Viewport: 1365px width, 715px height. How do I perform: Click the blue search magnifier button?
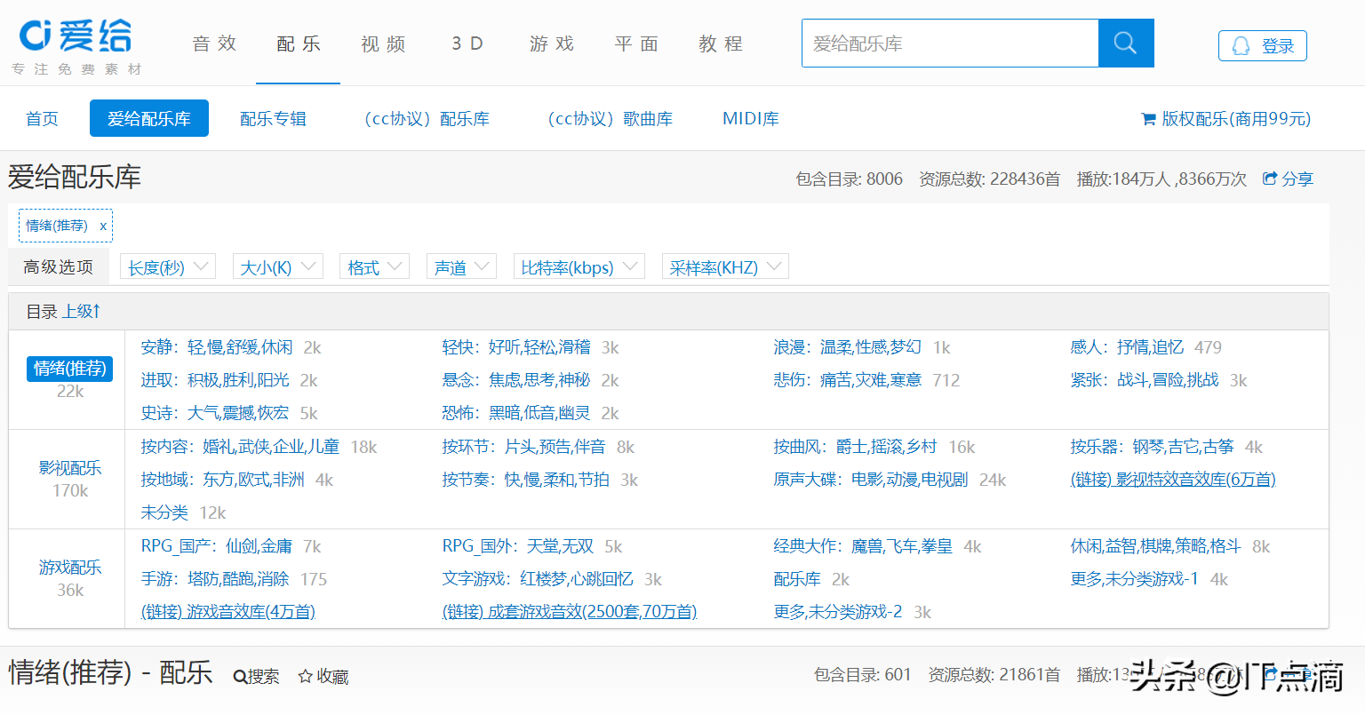(1126, 43)
